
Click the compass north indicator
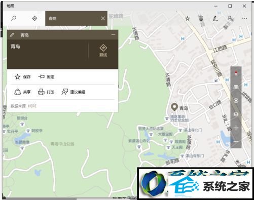236,73
